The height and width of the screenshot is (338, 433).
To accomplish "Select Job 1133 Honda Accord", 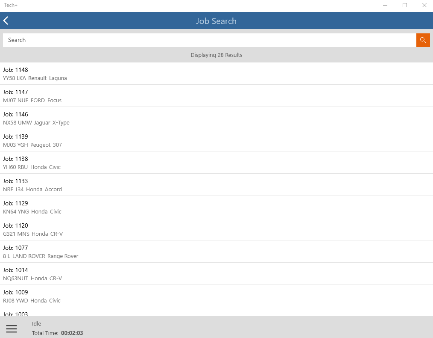I will [216, 185].
